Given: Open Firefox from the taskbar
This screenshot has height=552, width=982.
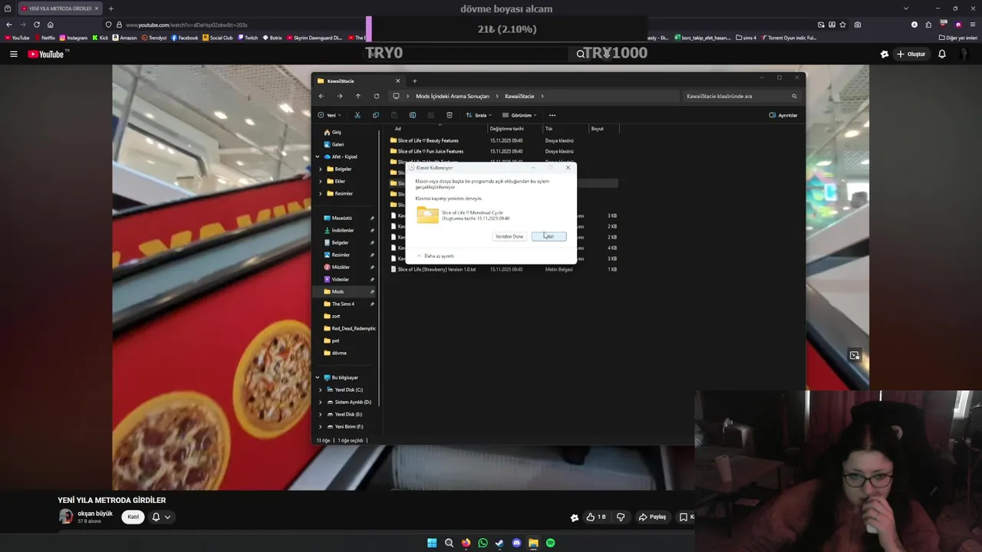Looking at the screenshot, I should coord(466,543).
